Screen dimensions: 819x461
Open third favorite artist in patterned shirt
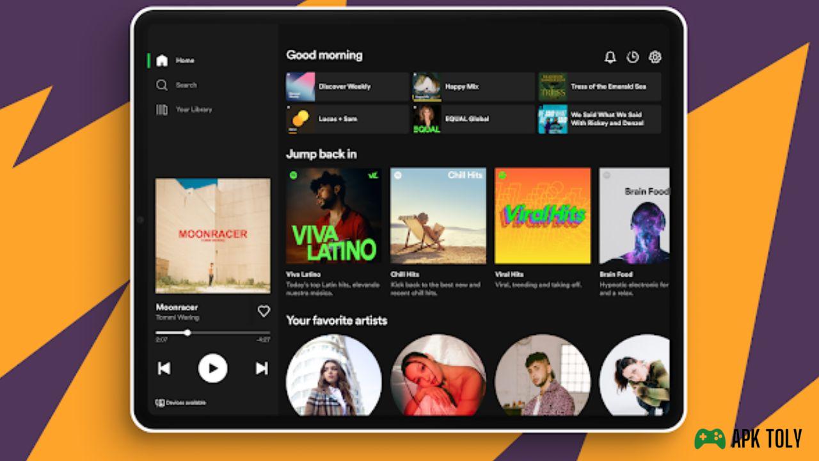[543, 375]
